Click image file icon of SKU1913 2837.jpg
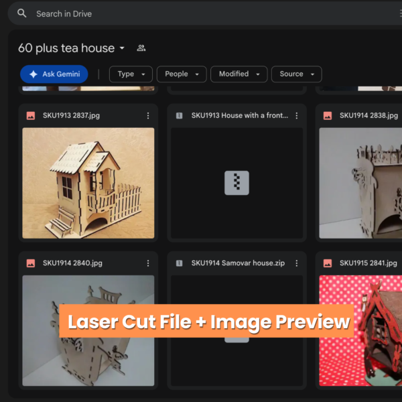 click(31, 116)
